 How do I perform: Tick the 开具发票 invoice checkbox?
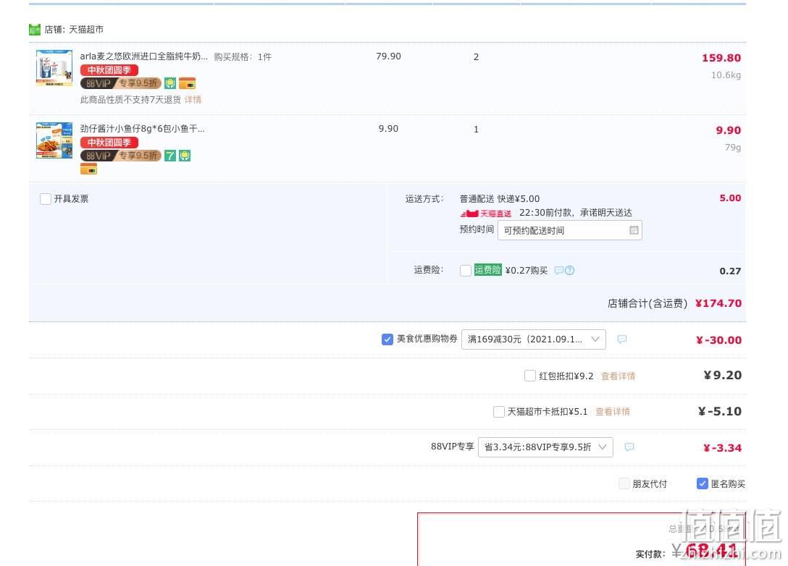tap(46, 199)
